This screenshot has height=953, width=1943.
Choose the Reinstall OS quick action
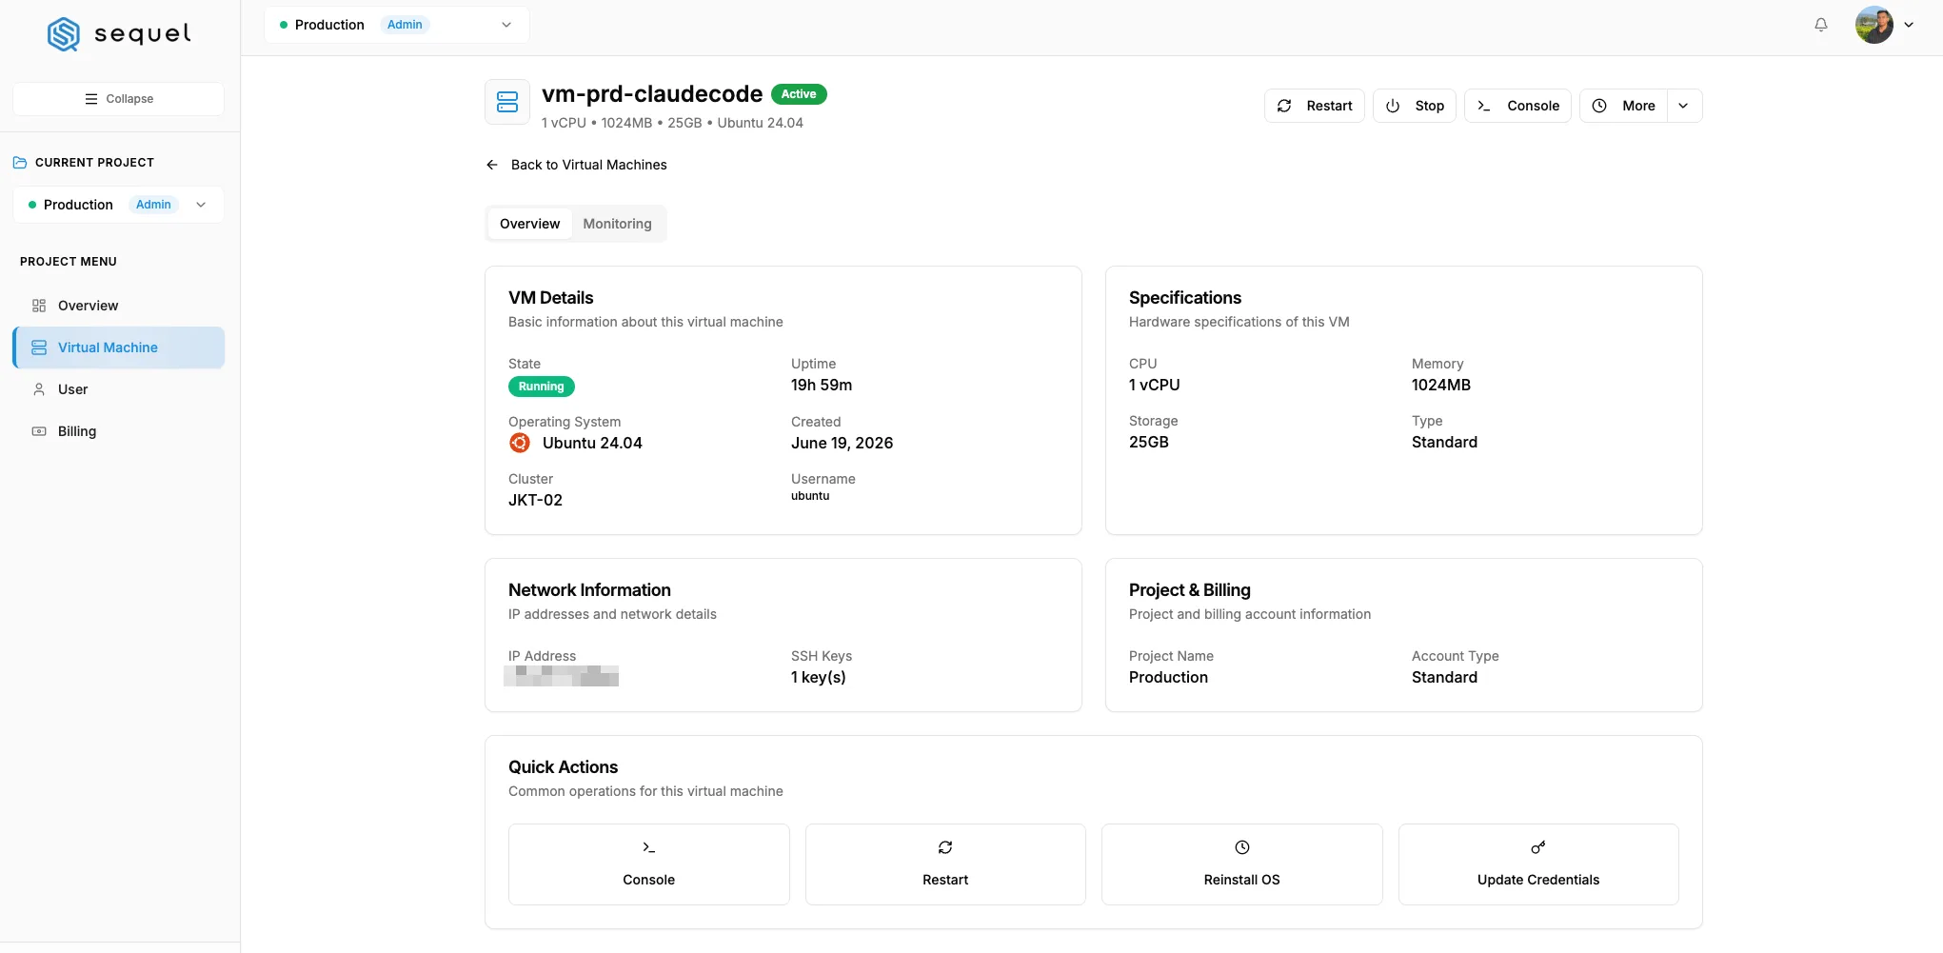pyautogui.click(x=1241, y=864)
